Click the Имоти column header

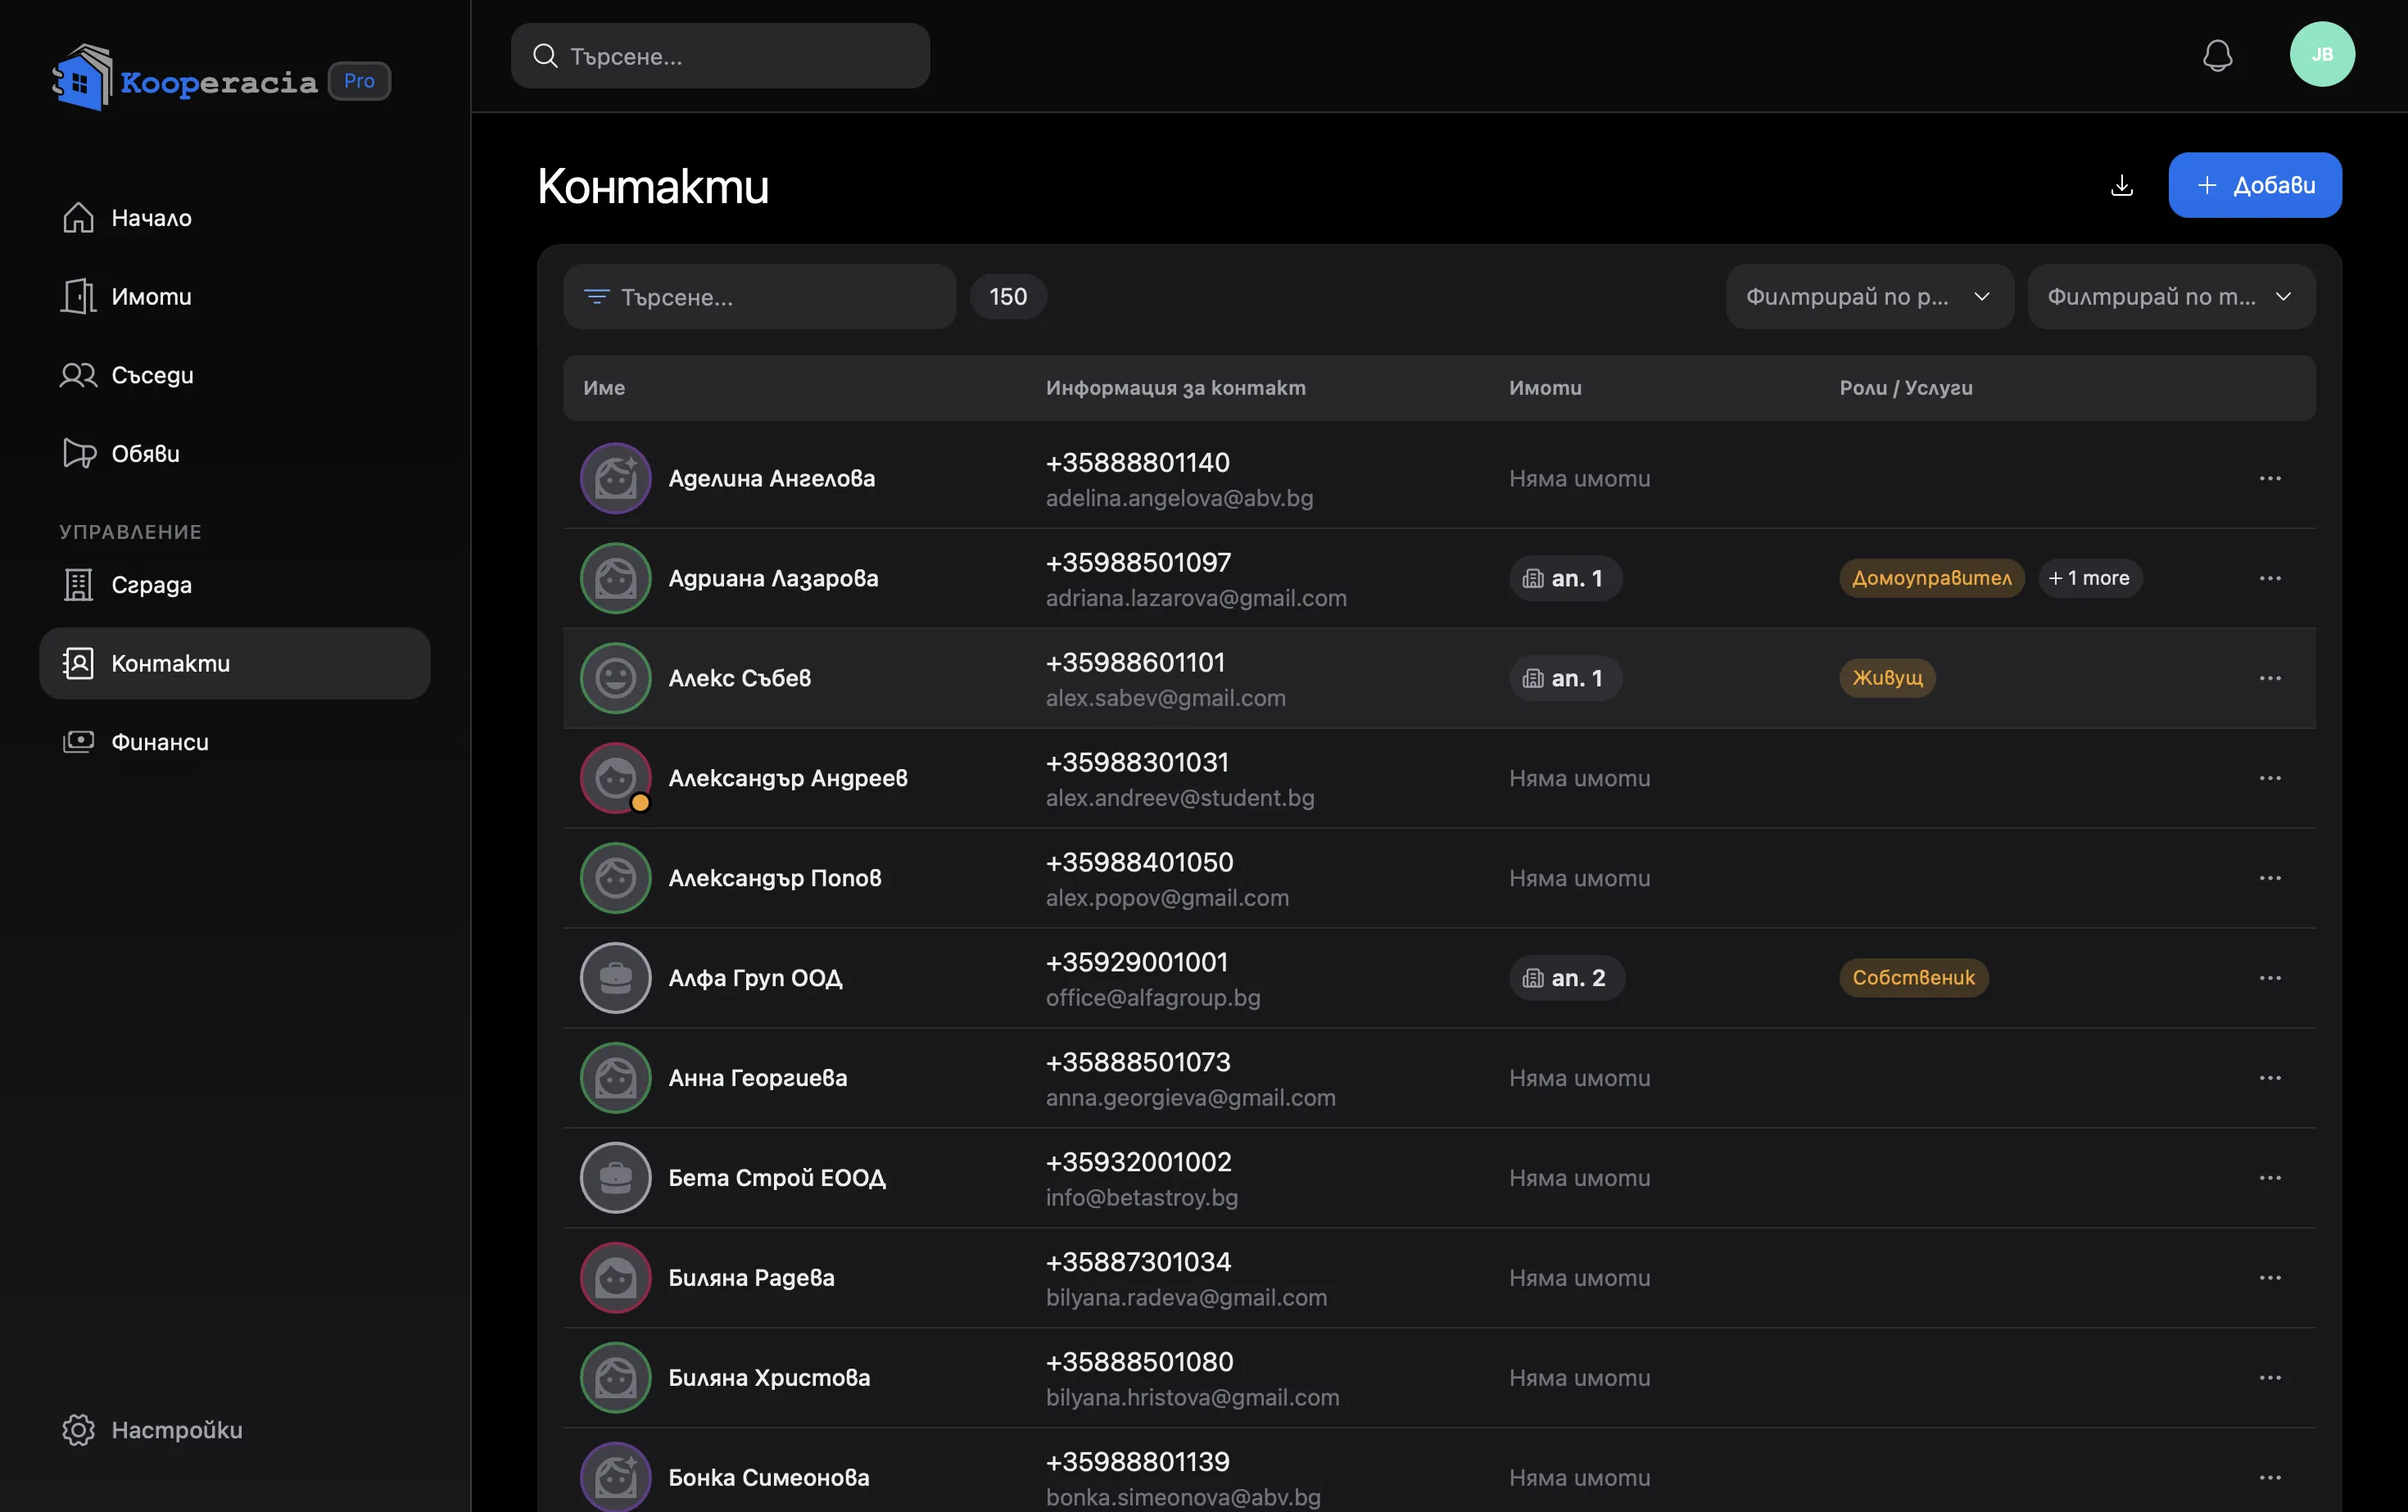pyautogui.click(x=1545, y=388)
